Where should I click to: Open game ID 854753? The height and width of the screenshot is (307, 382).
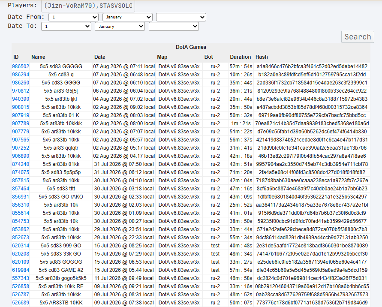[x=21, y=221]
